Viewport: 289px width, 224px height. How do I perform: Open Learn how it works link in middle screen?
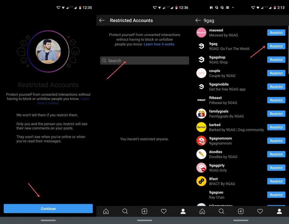click(x=159, y=44)
